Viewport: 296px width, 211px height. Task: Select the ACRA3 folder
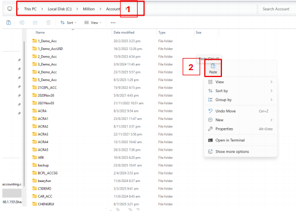[x=43, y=134]
